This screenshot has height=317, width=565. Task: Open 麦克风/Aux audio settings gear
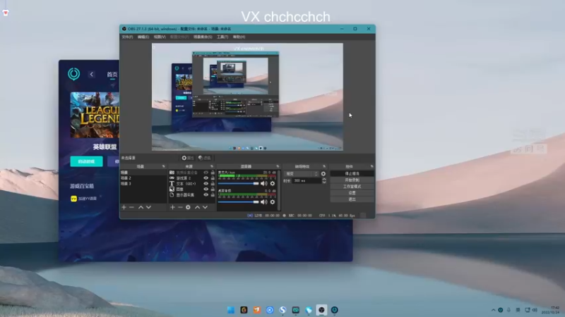click(x=273, y=184)
